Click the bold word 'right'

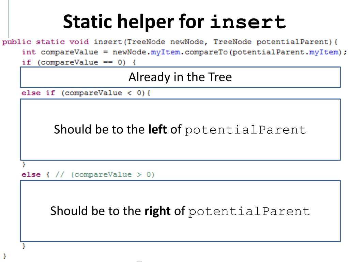coord(157,211)
